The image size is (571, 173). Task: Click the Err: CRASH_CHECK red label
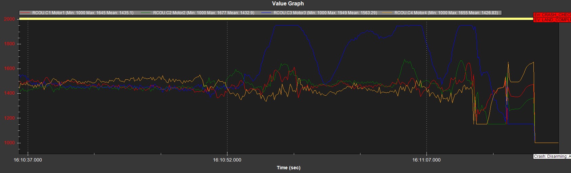click(552, 15)
